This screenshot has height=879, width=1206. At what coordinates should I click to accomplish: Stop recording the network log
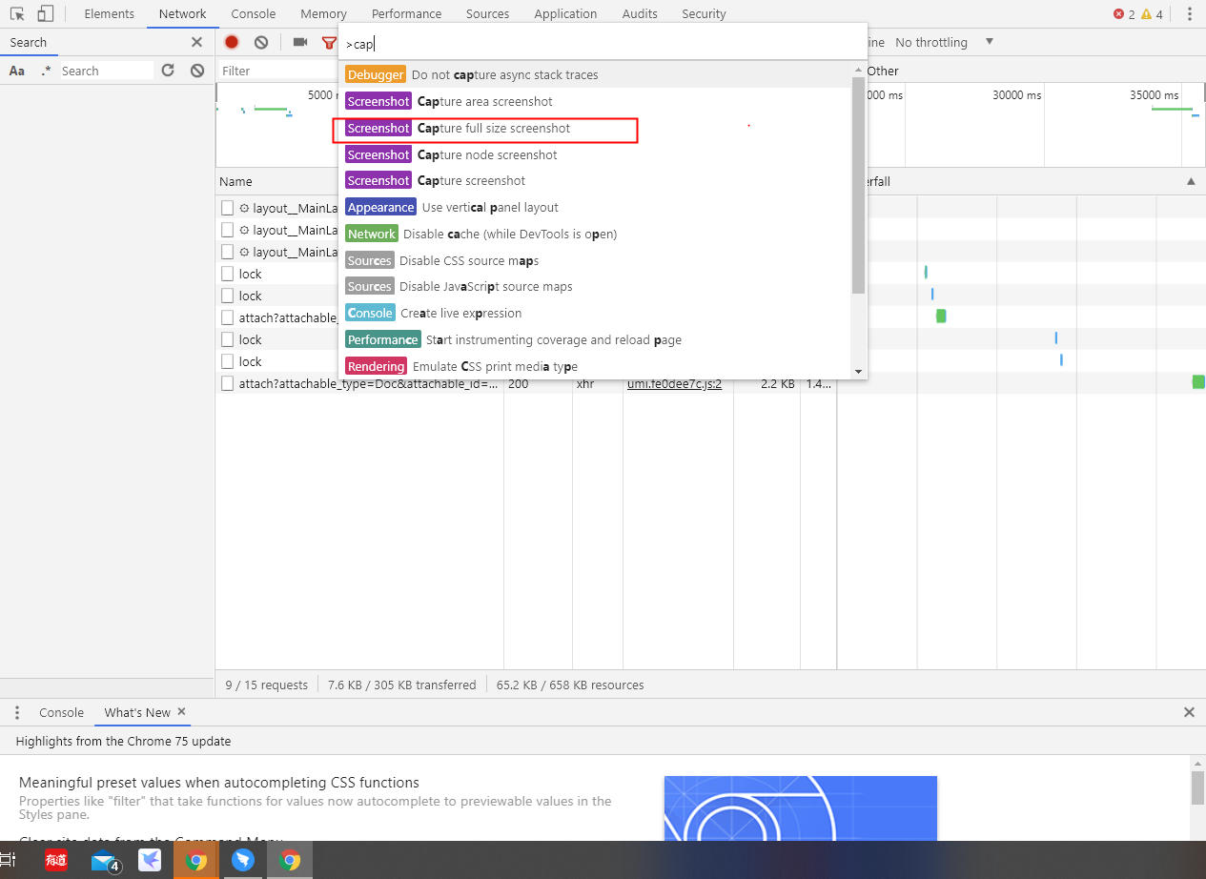pyautogui.click(x=232, y=42)
